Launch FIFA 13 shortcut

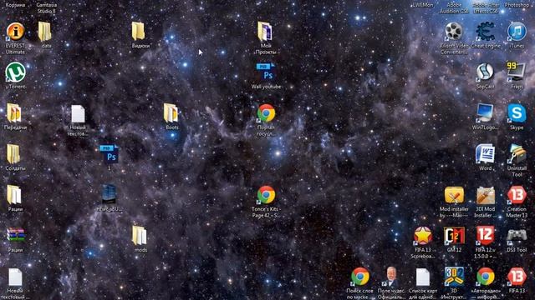click(x=517, y=277)
